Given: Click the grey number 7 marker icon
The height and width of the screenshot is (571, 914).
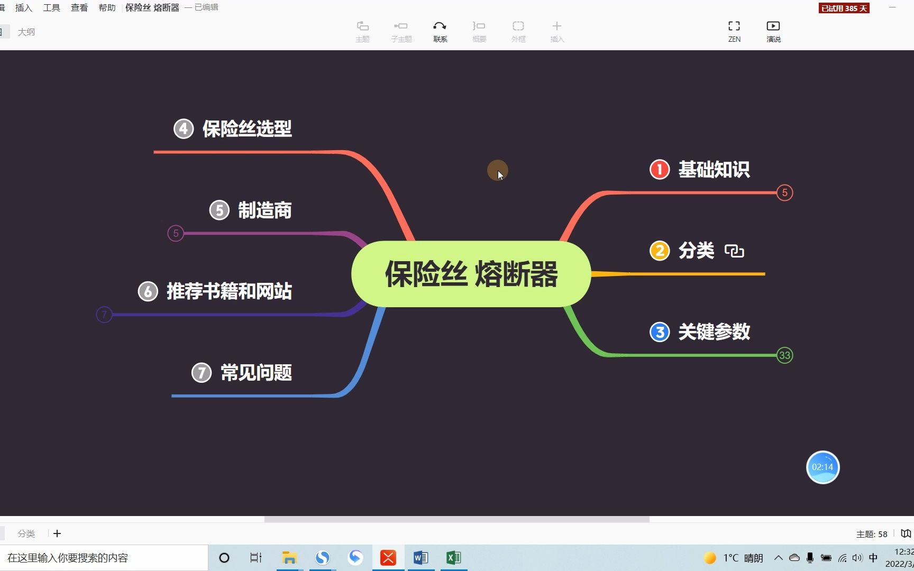Looking at the screenshot, I should point(202,372).
